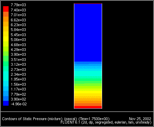Click the 7.79e+03 maximum legend value
Screen dimensions: 154x127
coord(18,5)
